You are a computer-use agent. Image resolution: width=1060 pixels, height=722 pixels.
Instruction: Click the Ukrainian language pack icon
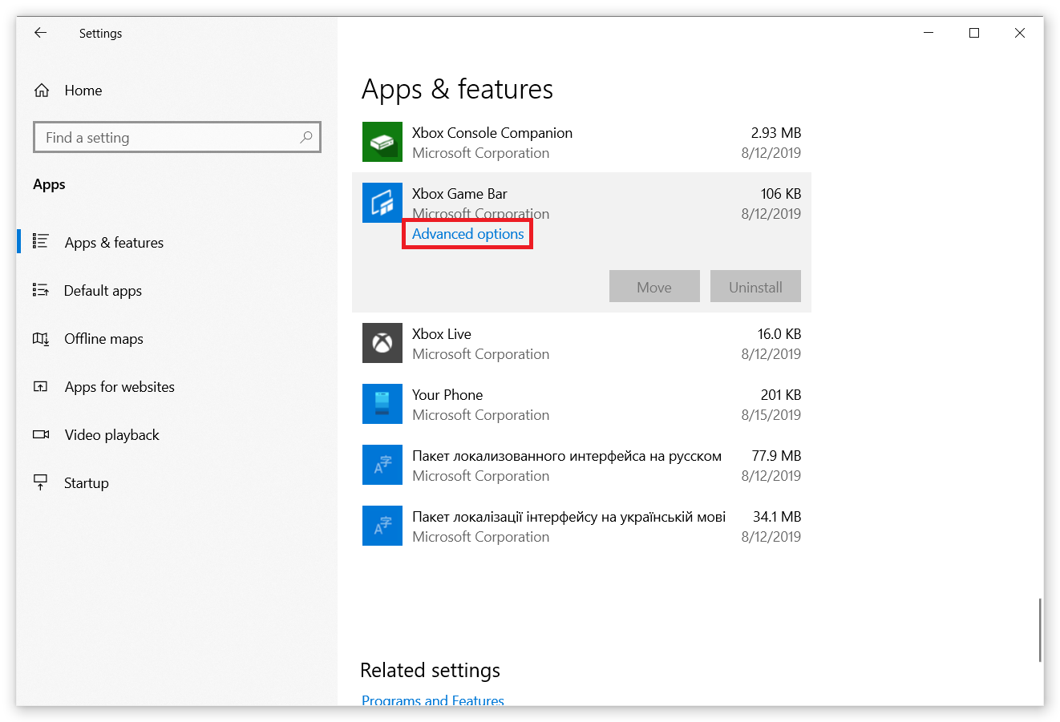(x=382, y=526)
